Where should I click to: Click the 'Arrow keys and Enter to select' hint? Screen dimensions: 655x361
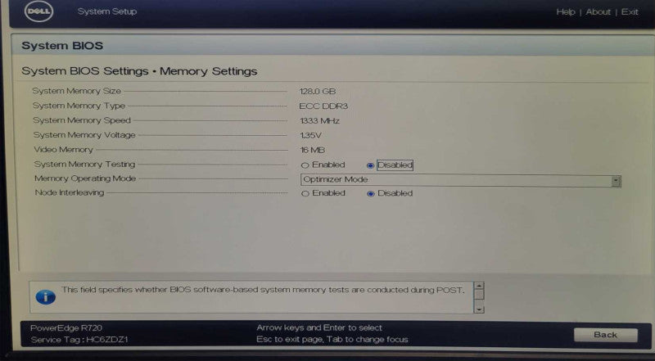[x=319, y=328]
